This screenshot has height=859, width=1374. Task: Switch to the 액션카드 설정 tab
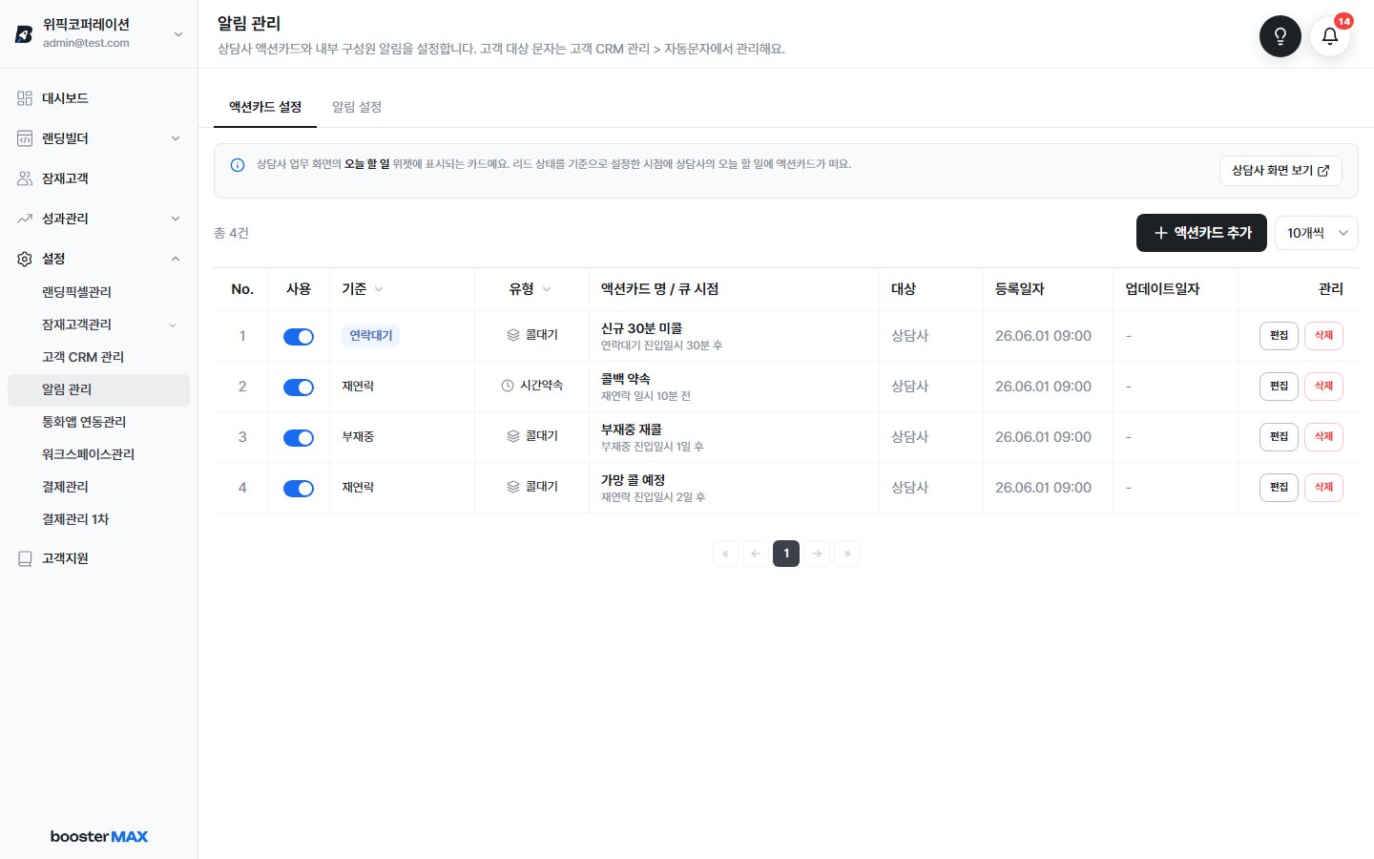pyautogui.click(x=265, y=107)
